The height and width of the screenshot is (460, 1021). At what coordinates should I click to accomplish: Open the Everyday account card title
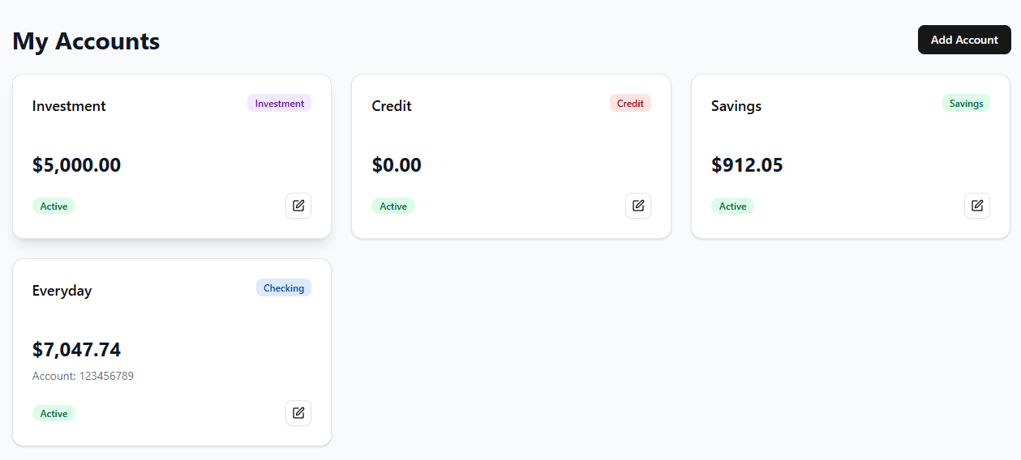tap(62, 291)
